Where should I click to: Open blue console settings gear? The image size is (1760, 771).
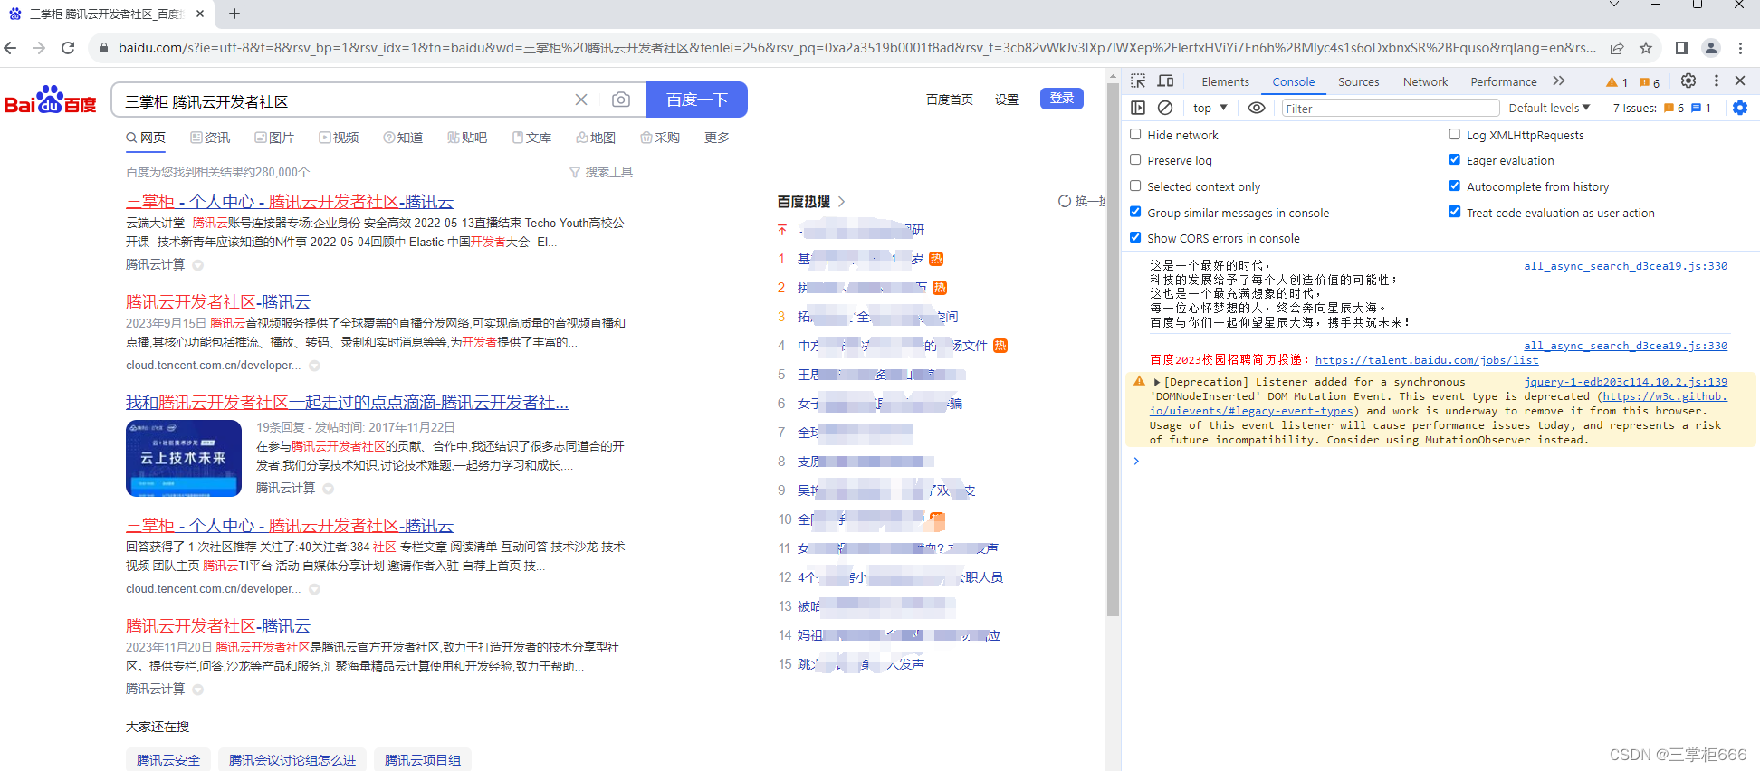click(1740, 108)
